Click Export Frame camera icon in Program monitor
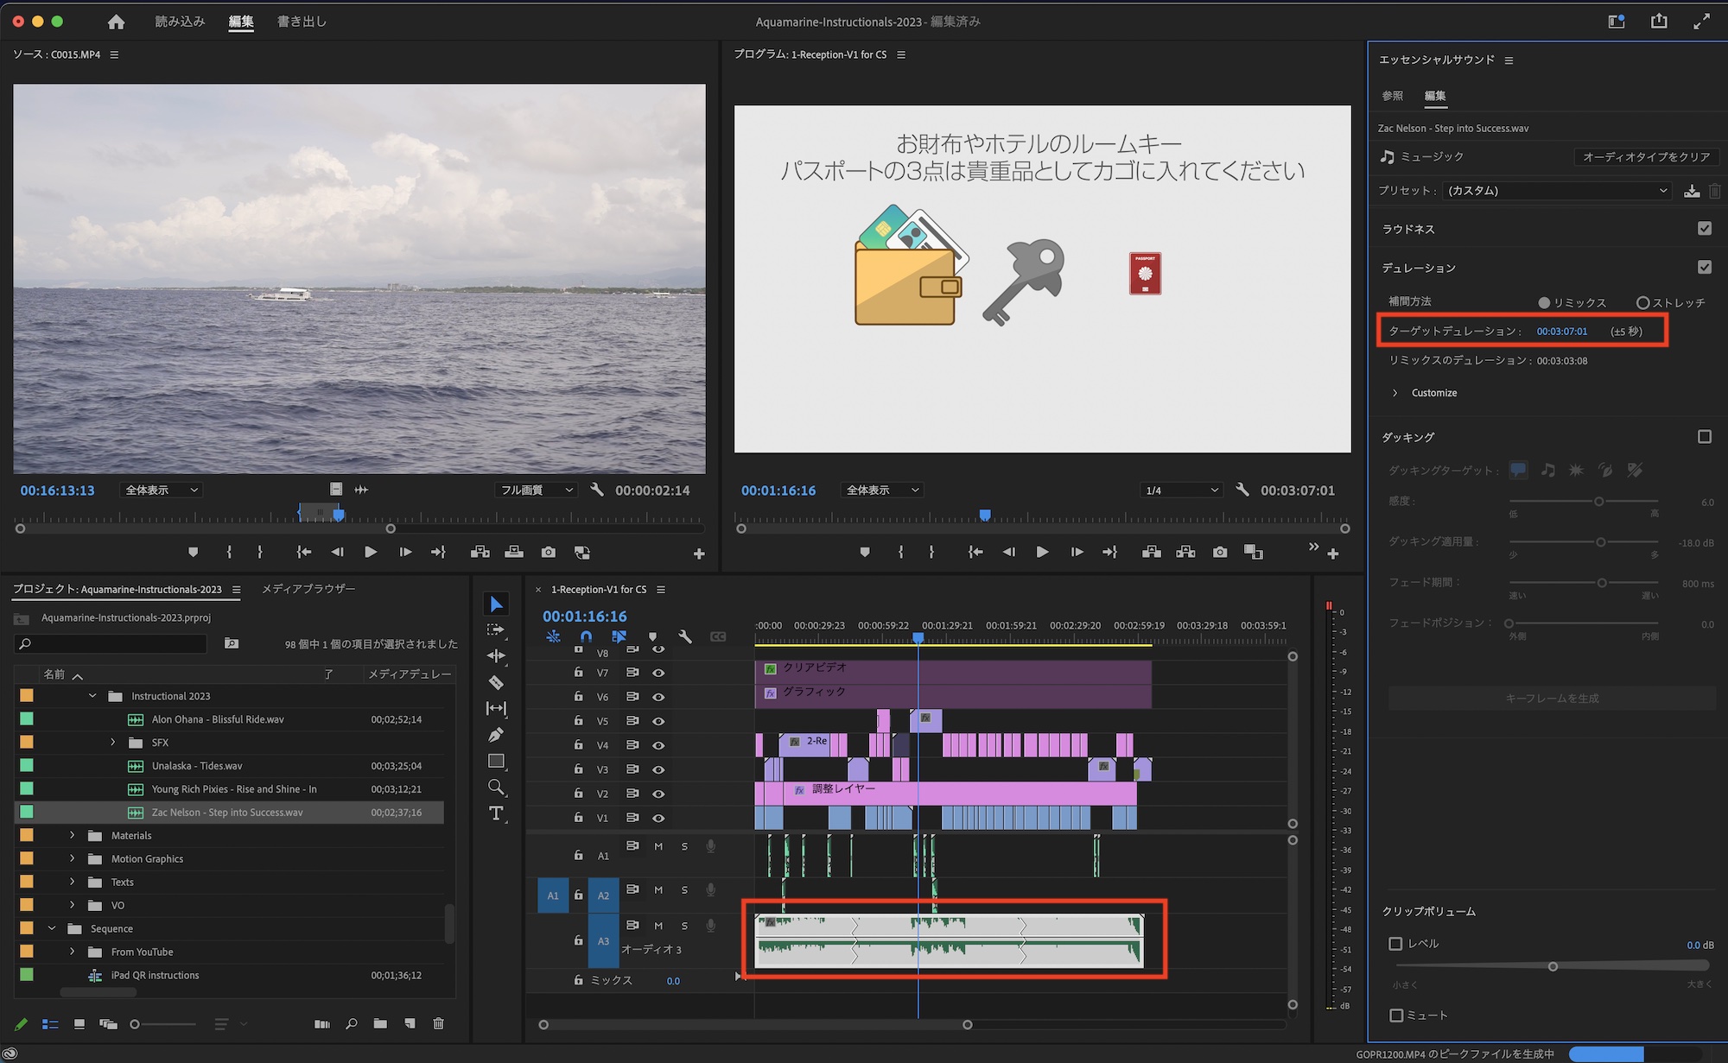The width and height of the screenshot is (1728, 1063). (1219, 552)
